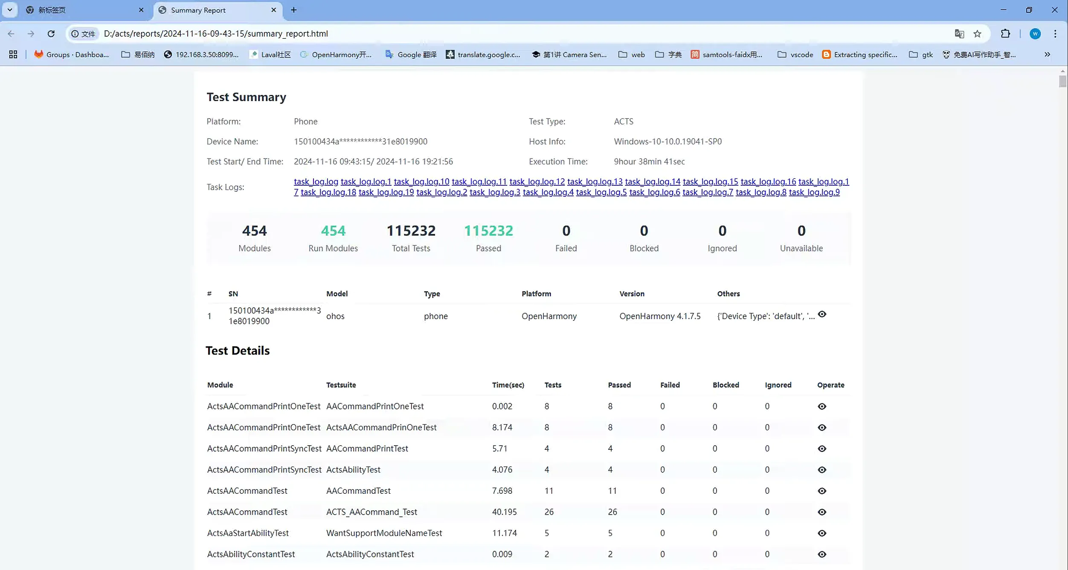Click the file info icon in address bar
This screenshot has height=570, width=1068.
[x=83, y=34]
